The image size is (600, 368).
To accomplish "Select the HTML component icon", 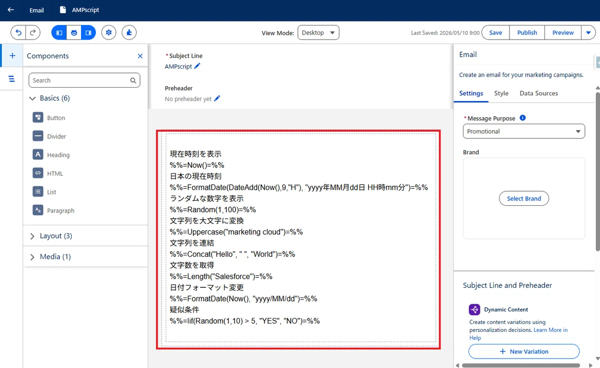I will tap(38, 173).
